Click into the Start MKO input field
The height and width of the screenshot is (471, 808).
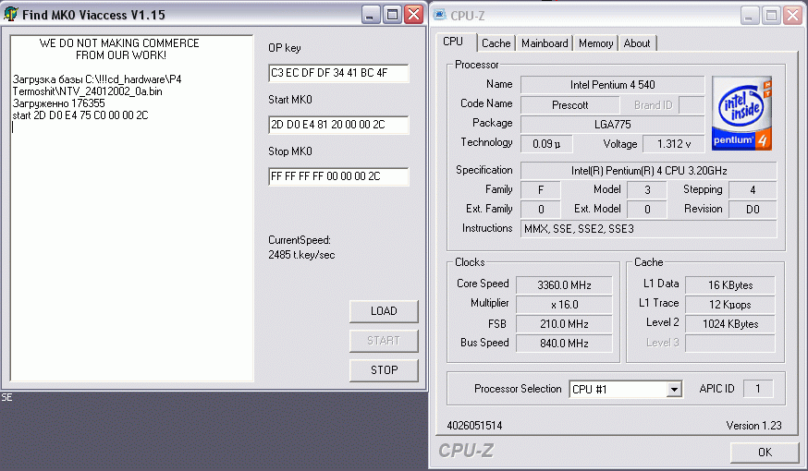[x=338, y=125]
